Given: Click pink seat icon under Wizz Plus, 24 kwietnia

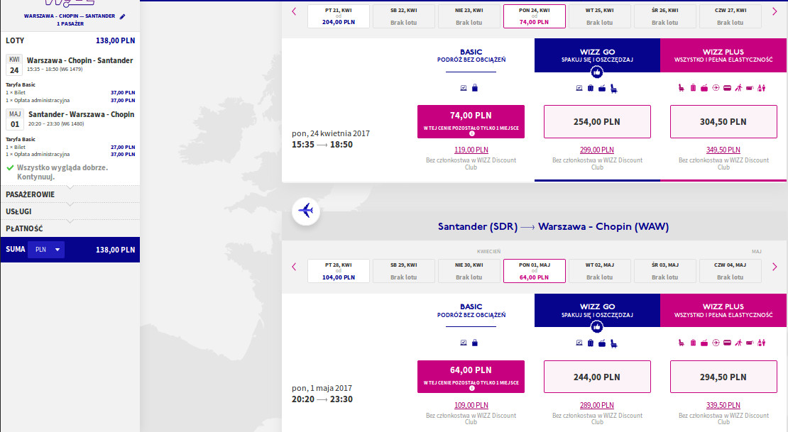Looking at the screenshot, I should pos(681,88).
